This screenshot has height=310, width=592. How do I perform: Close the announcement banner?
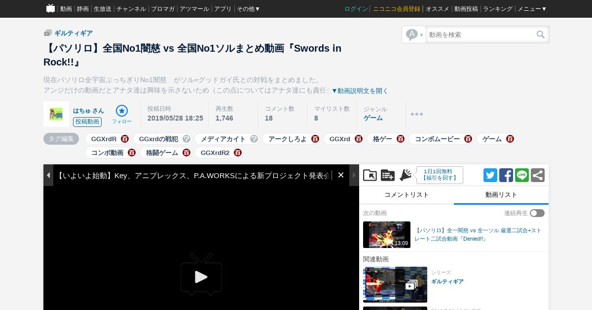point(341,175)
